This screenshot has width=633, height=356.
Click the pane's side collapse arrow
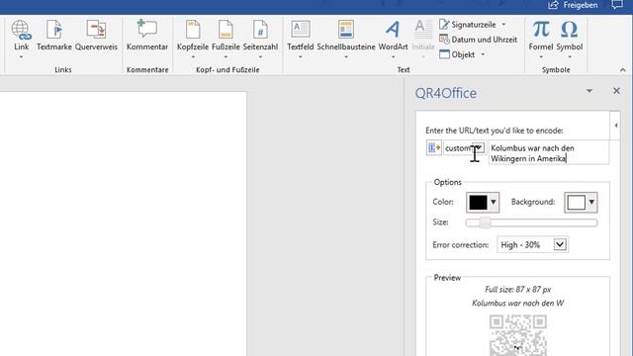tap(615, 126)
